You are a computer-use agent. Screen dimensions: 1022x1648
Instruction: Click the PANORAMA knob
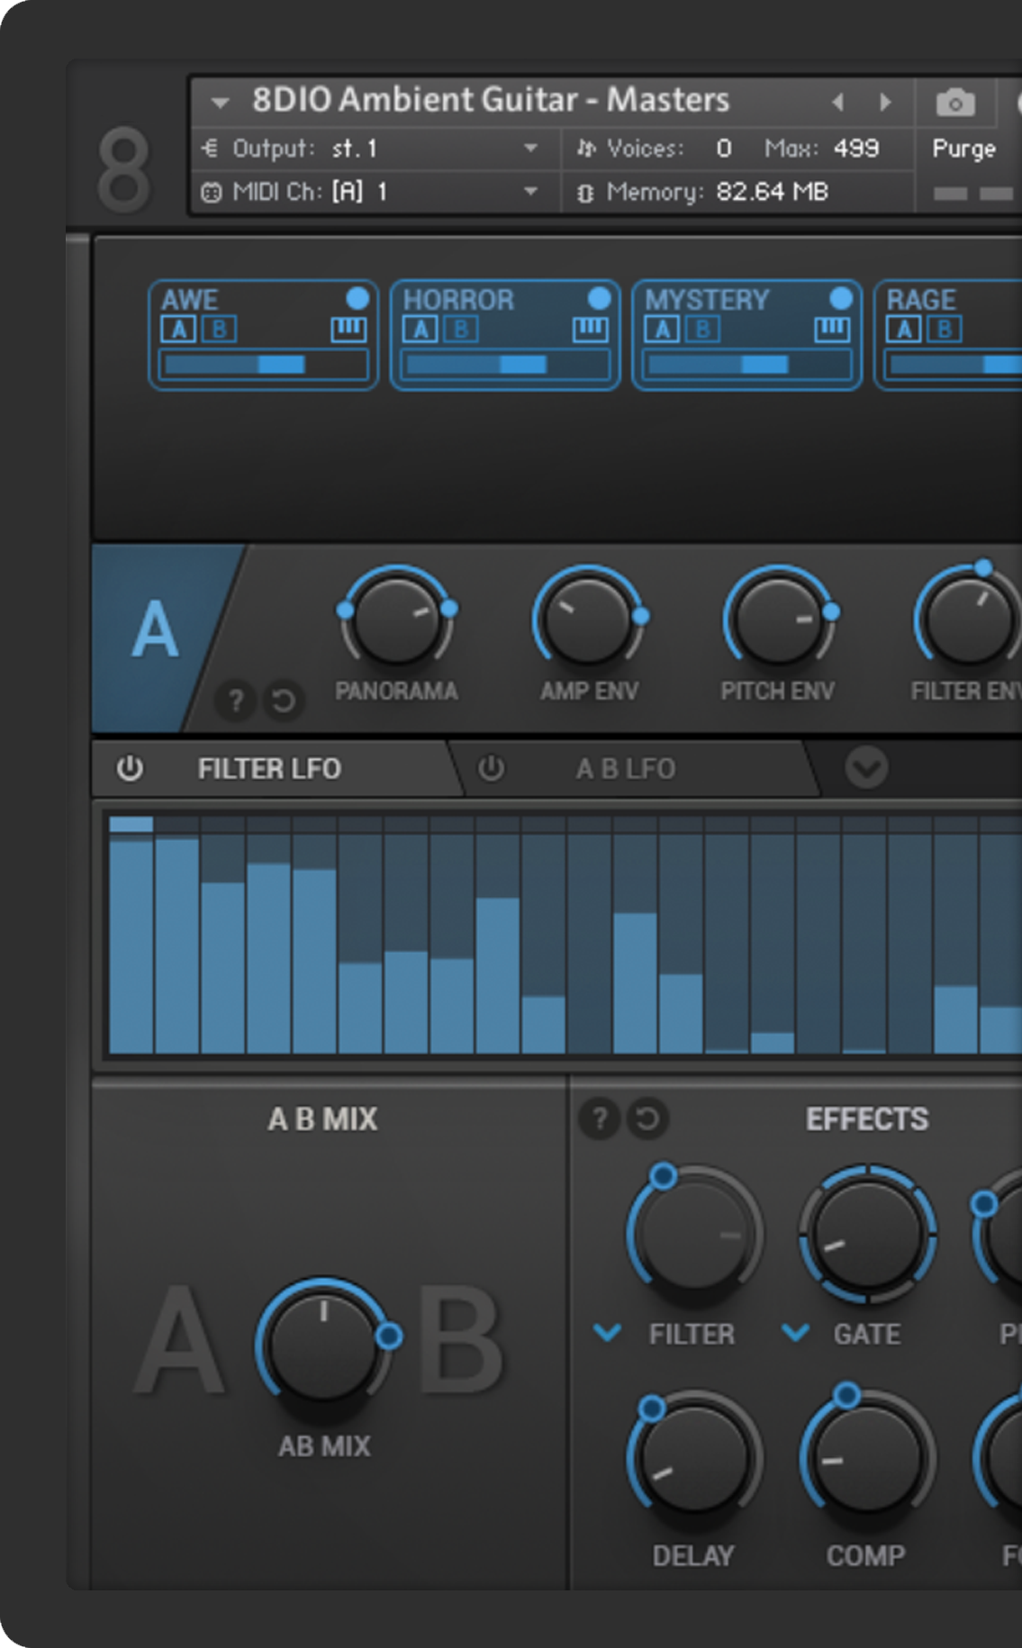pyautogui.click(x=396, y=620)
